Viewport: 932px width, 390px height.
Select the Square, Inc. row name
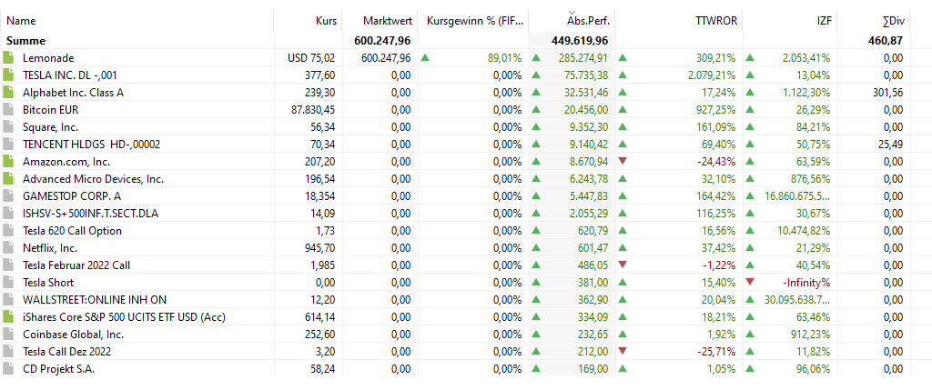pyautogui.click(x=51, y=127)
